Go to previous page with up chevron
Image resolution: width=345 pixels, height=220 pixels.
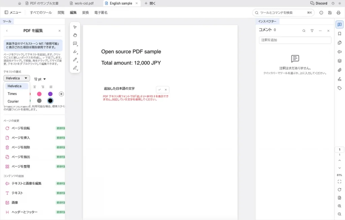[340, 161]
